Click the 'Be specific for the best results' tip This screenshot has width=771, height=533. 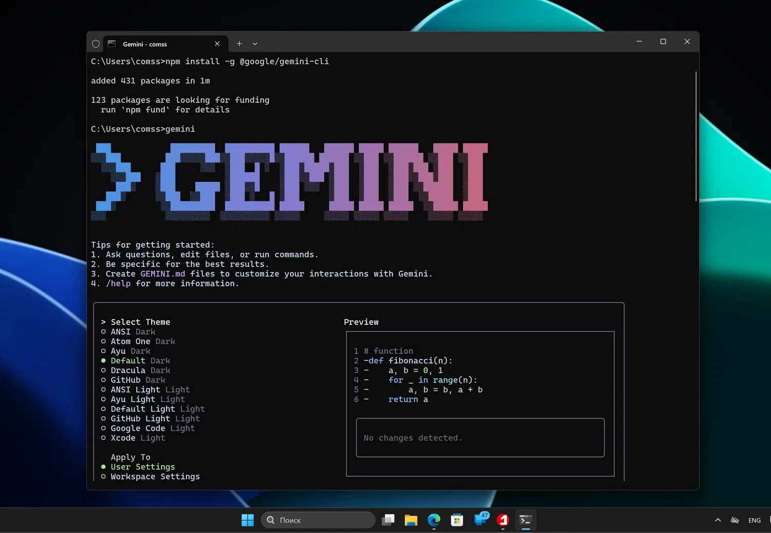(x=180, y=264)
